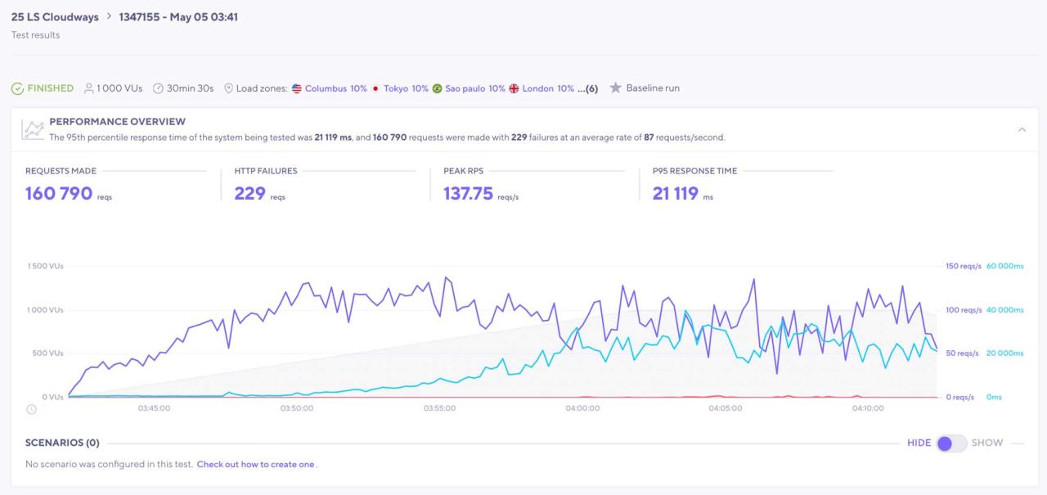
Task: Select the HIDE label for scenarios
Action: pyautogui.click(x=919, y=443)
